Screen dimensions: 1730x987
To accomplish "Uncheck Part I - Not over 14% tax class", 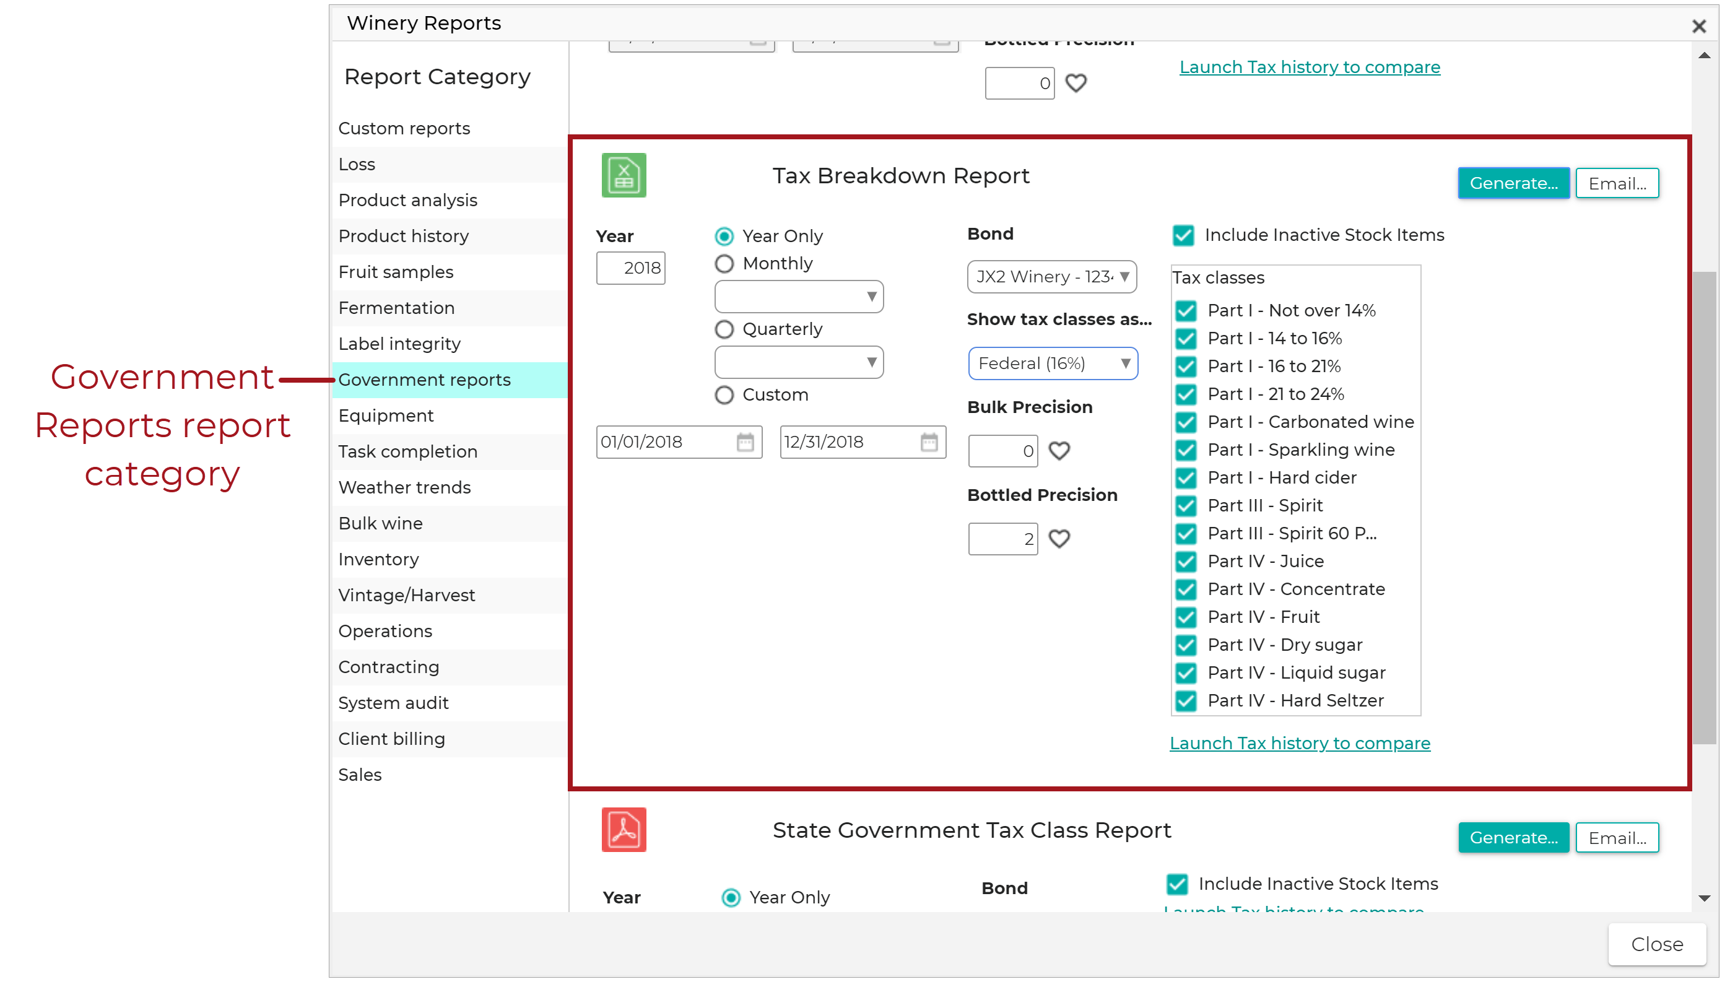I will click(x=1186, y=311).
